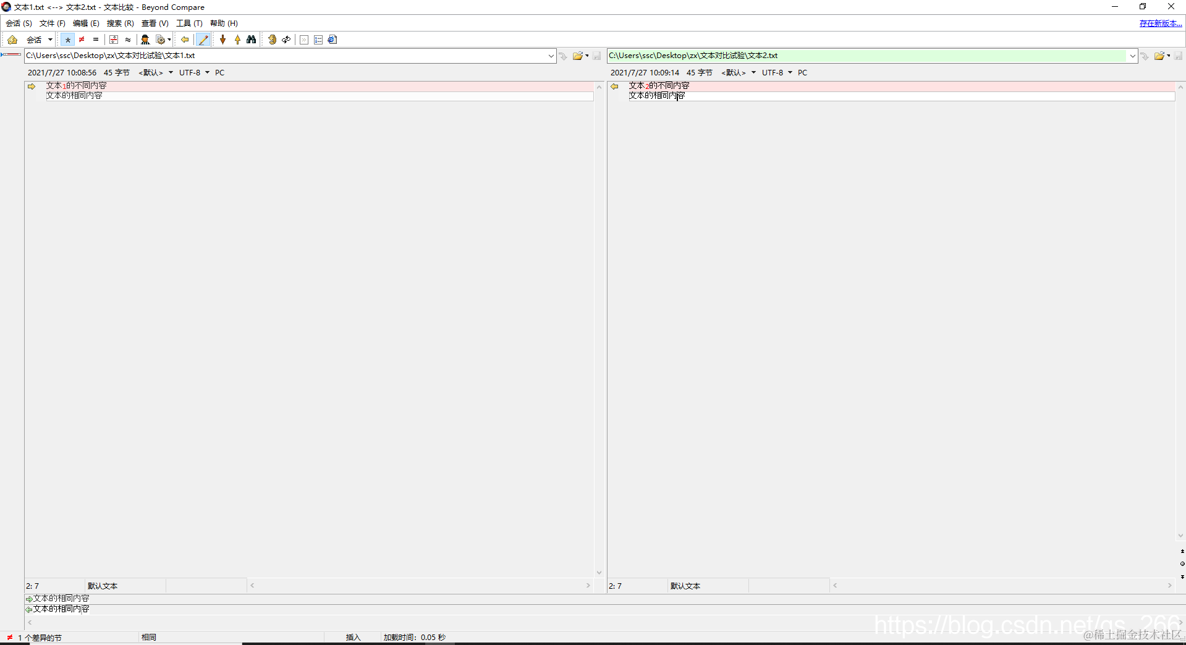Open the 文件 (F) menu
The image size is (1186, 645).
53,23
